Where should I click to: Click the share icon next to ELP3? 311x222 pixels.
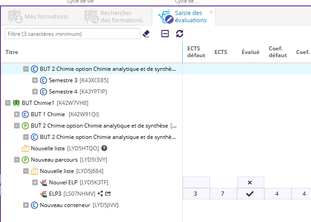pyautogui.click(x=100, y=194)
